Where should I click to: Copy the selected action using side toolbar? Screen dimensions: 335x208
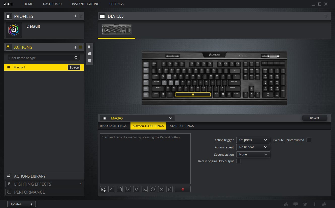[89, 46]
